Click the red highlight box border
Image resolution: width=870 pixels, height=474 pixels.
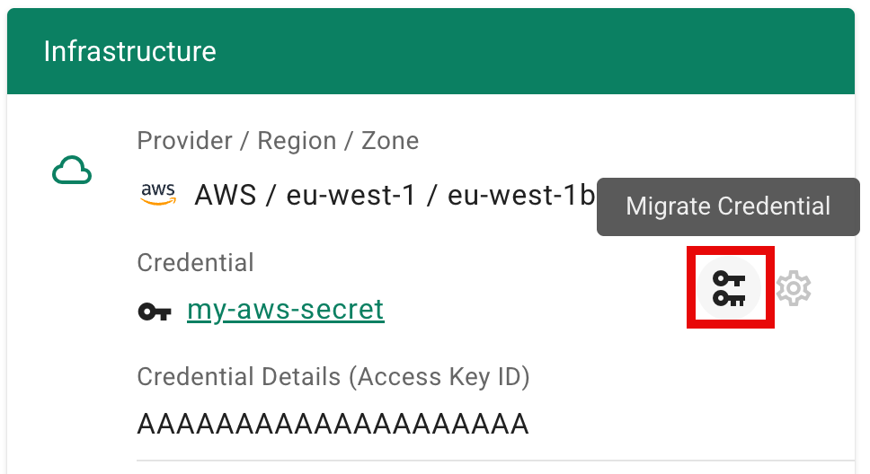[690, 287]
